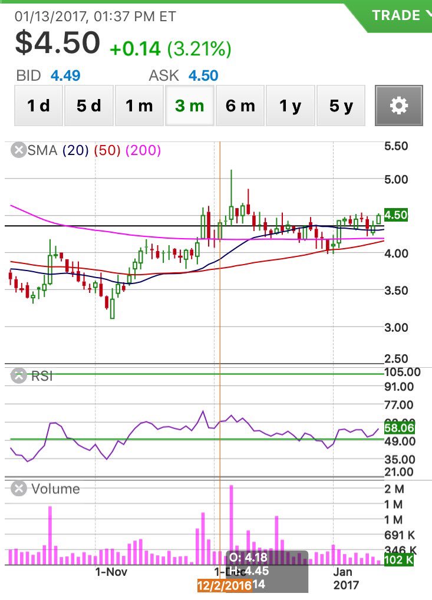Click the SMA (200) label

pyautogui.click(x=143, y=150)
